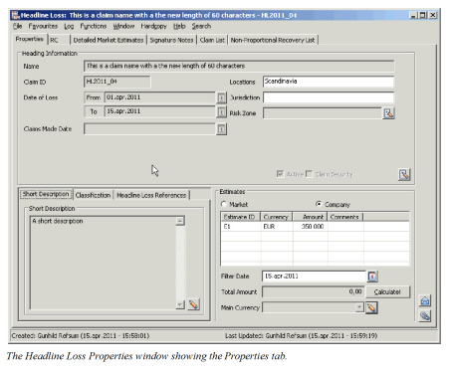The image size is (449, 373).
Task: Open the Filter Date calendar icon
Action: coord(372,277)
